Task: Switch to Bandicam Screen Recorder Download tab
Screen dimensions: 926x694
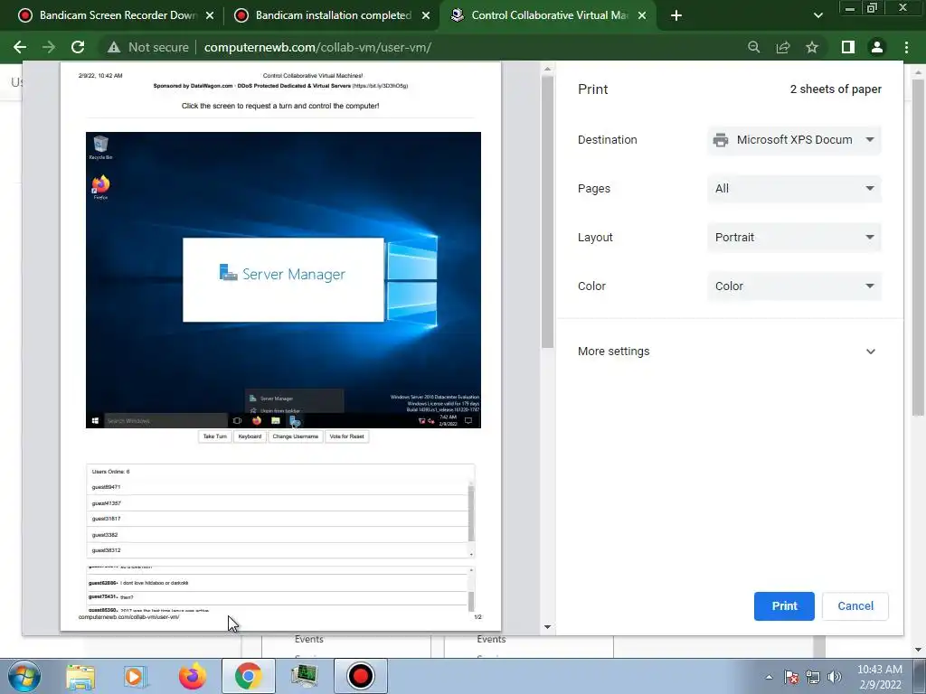Action: [117, 15]
